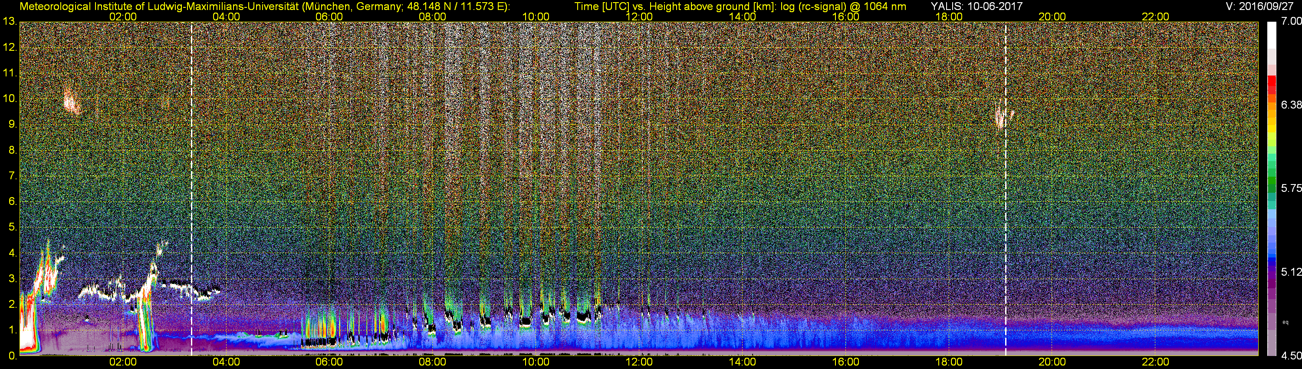Image resolution: width=1302 pixels, height=369 pixels.
Task: Click the white cirrus cloud patch near 19:00
Action: pos(1001,118)
